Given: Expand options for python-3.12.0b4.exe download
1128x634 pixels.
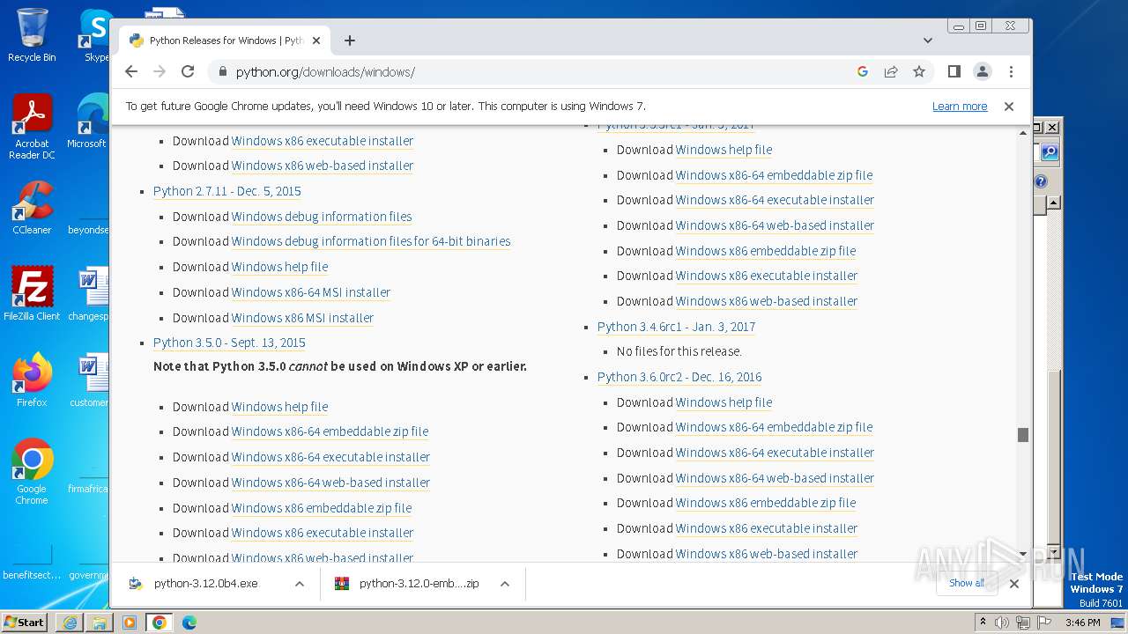Looking at the screenshot, I should [x=300, y=584].
